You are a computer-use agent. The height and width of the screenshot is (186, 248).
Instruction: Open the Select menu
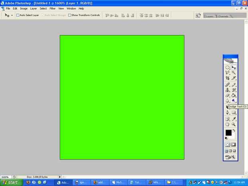43,8
